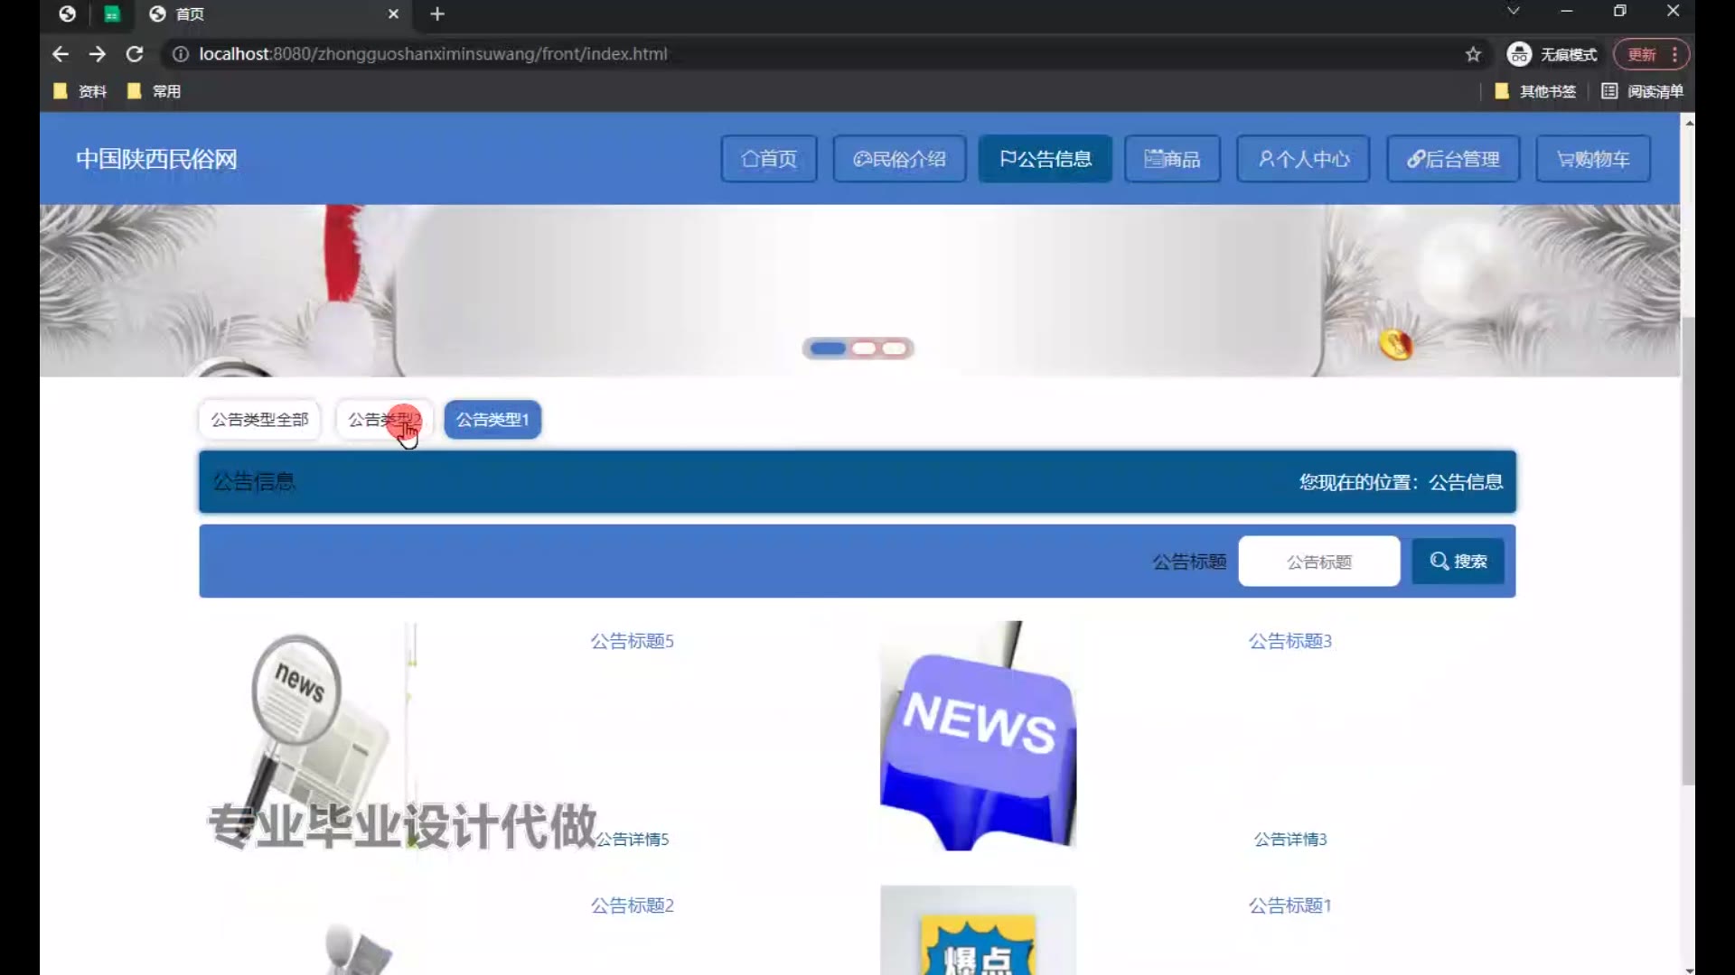Open announcement 公告标题1 link
The image size is (1735, 975).
point(1290,905)
